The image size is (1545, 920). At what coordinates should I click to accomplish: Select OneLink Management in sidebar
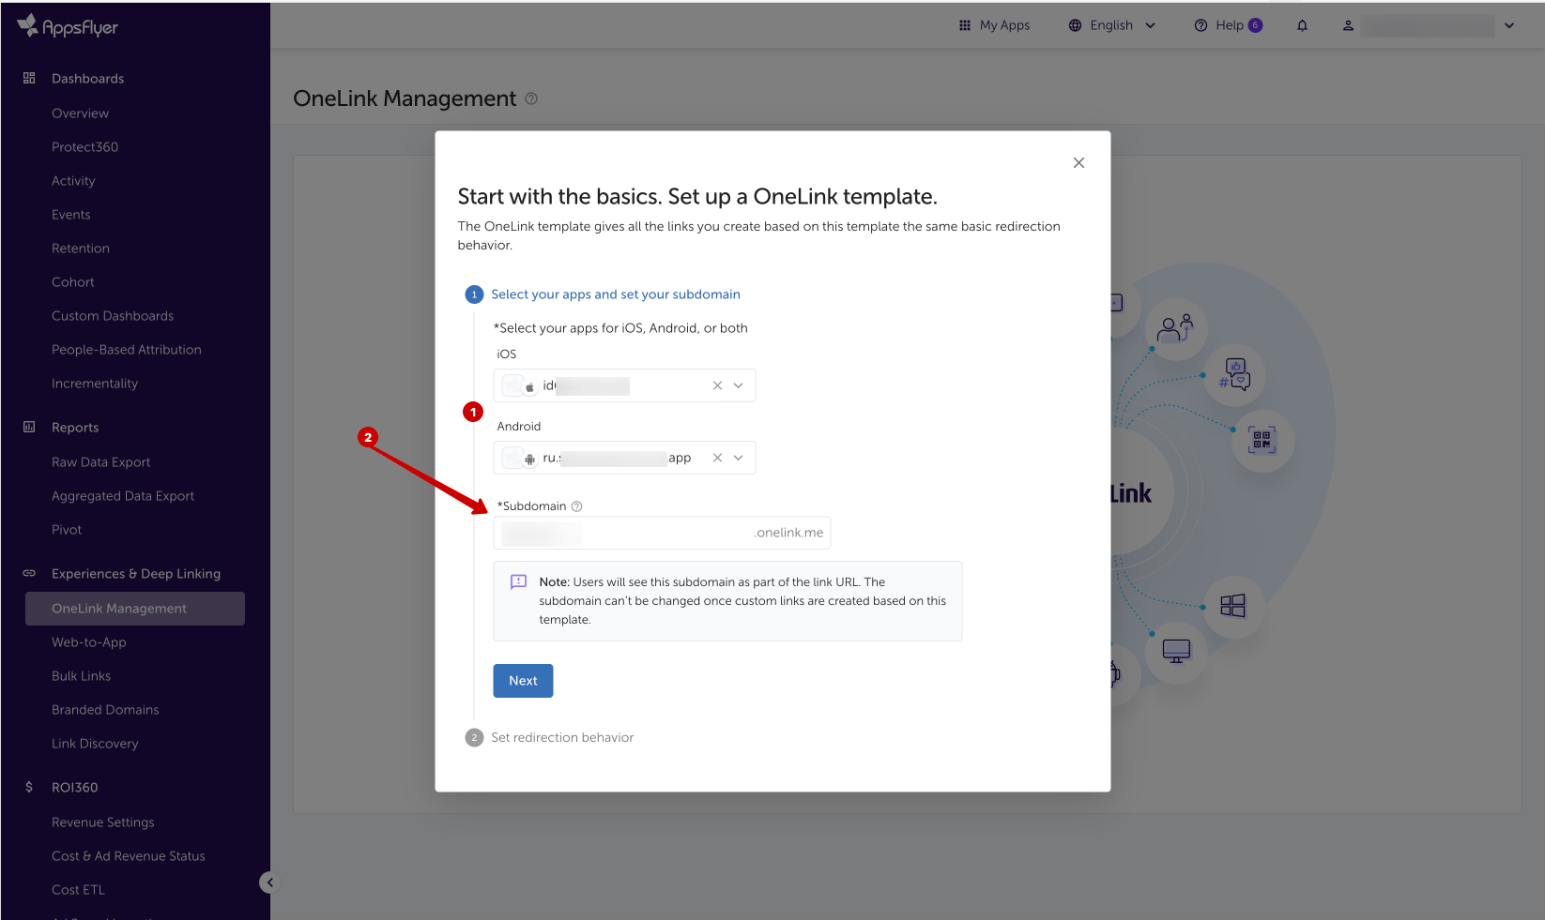point(135,609)
